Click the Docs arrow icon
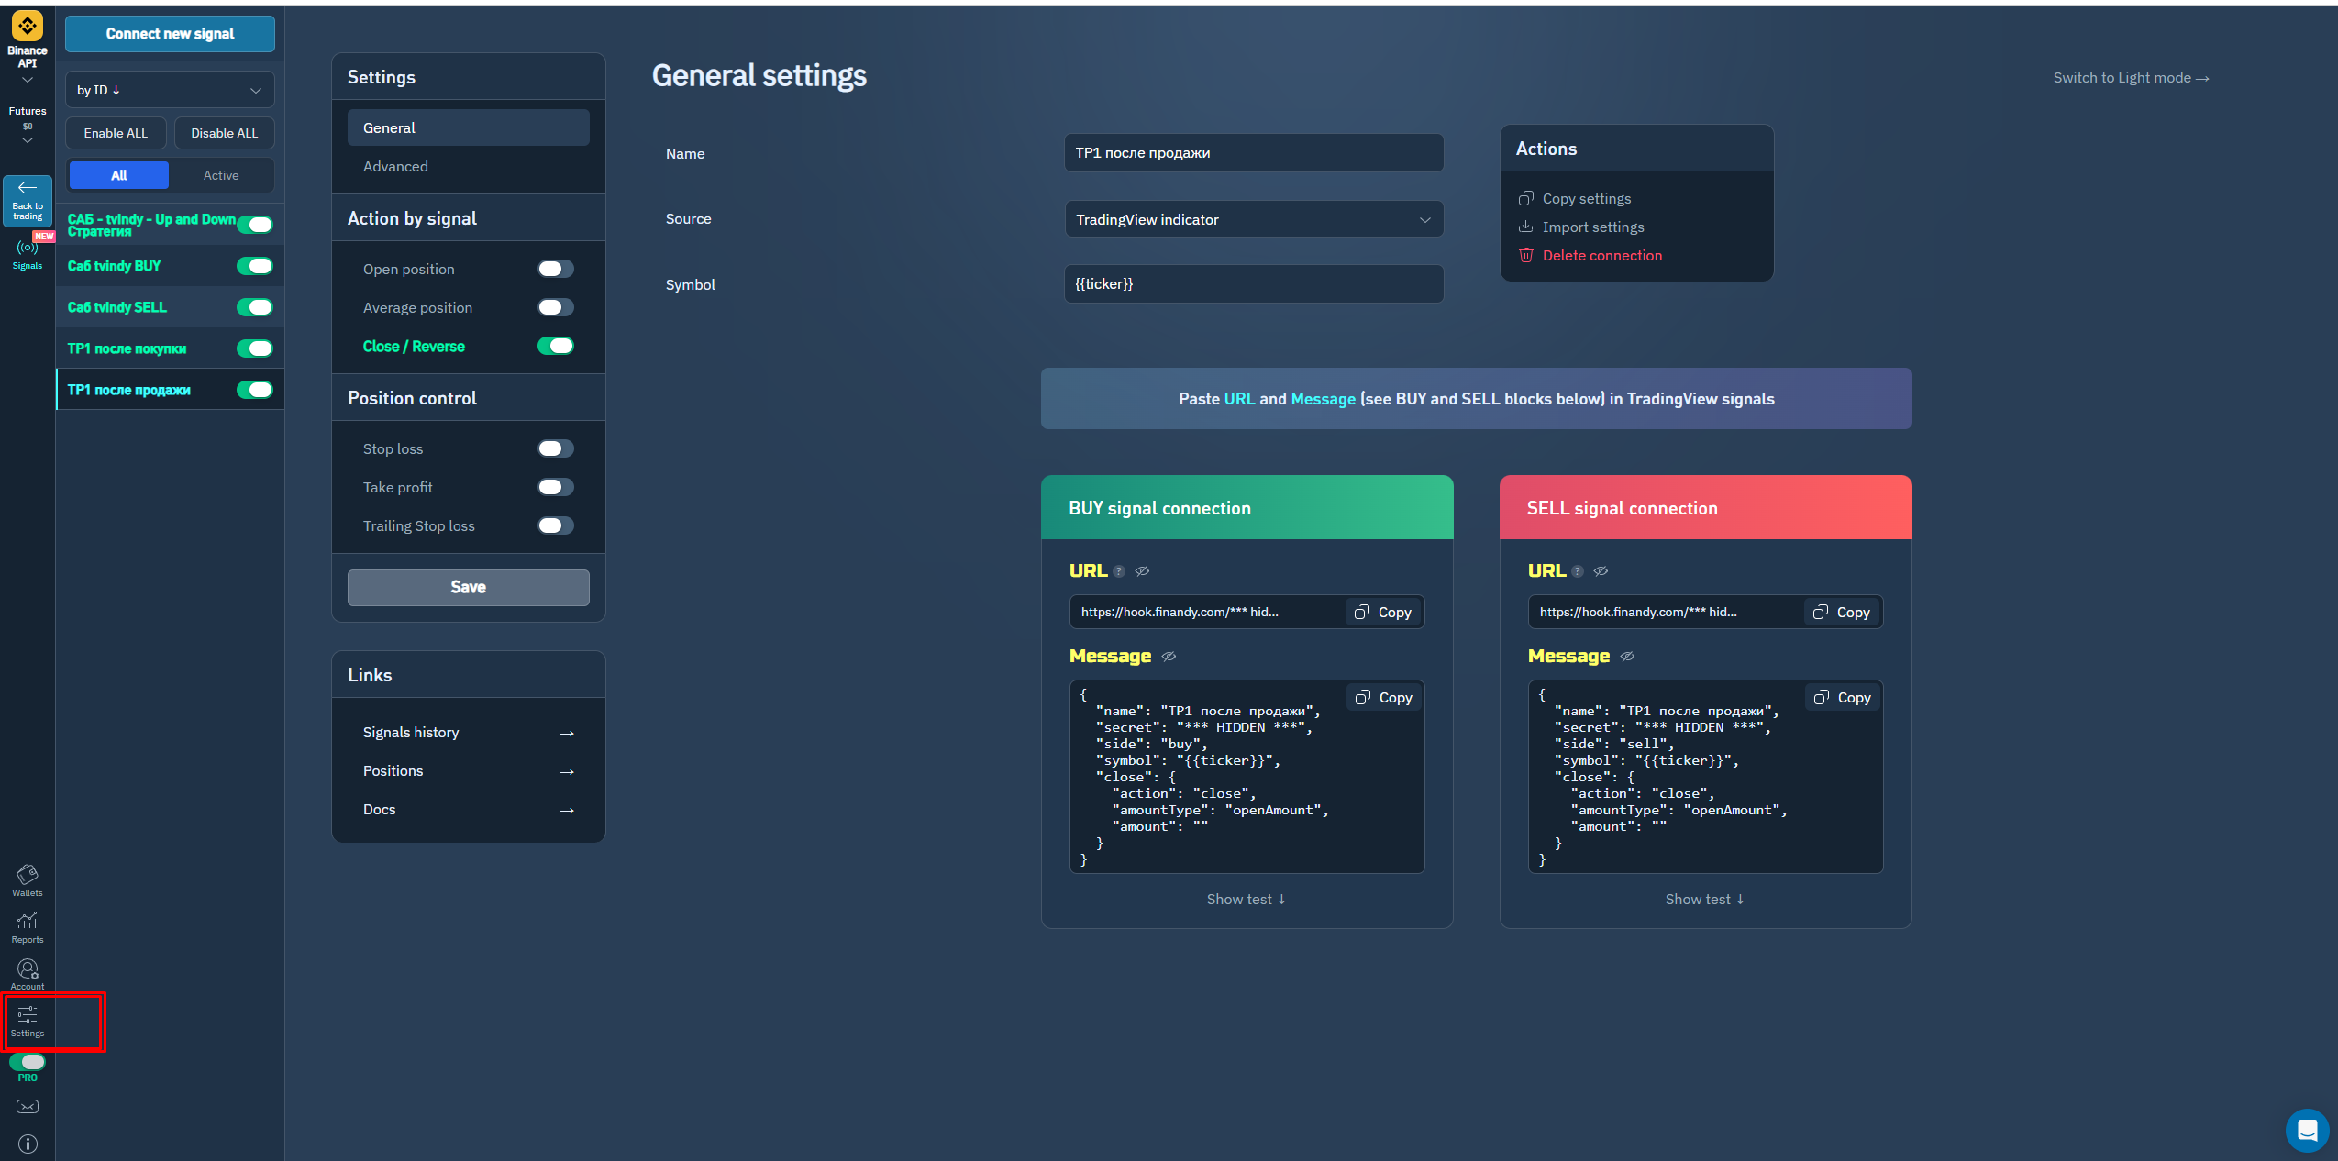This screenshot has height=1161, width=2338. coord(567,811)
